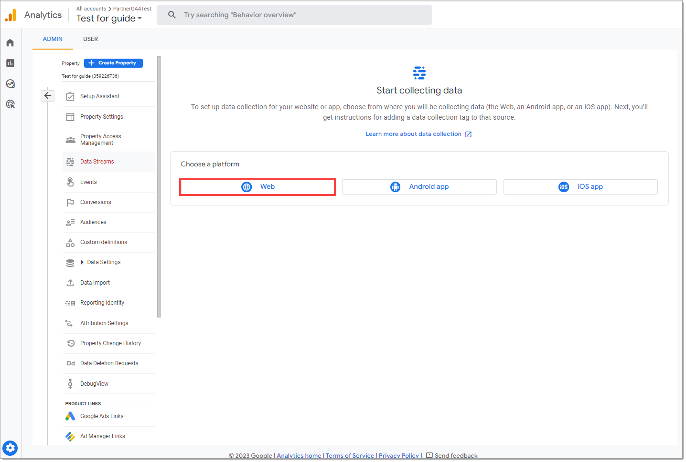Open Analytics home footer link
Screen dimensions: 686x462
(x=299, y=456)
